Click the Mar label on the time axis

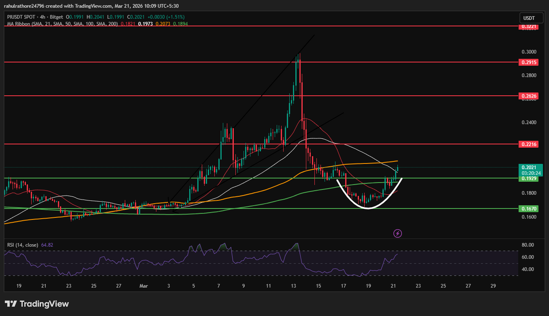click(144, 286)
